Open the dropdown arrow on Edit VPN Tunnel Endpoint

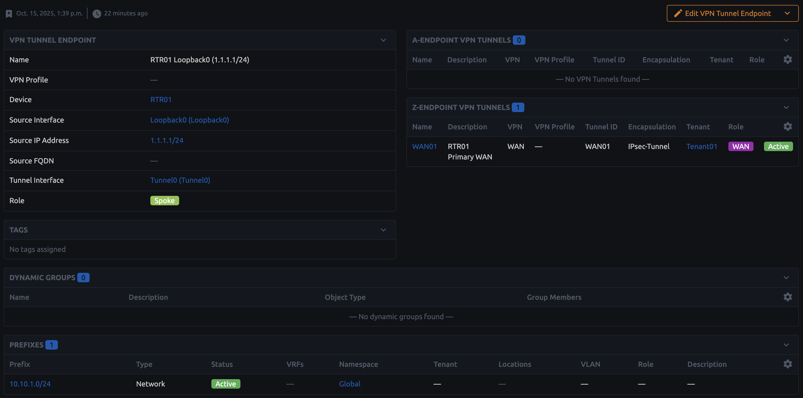[x=788, y=13]
